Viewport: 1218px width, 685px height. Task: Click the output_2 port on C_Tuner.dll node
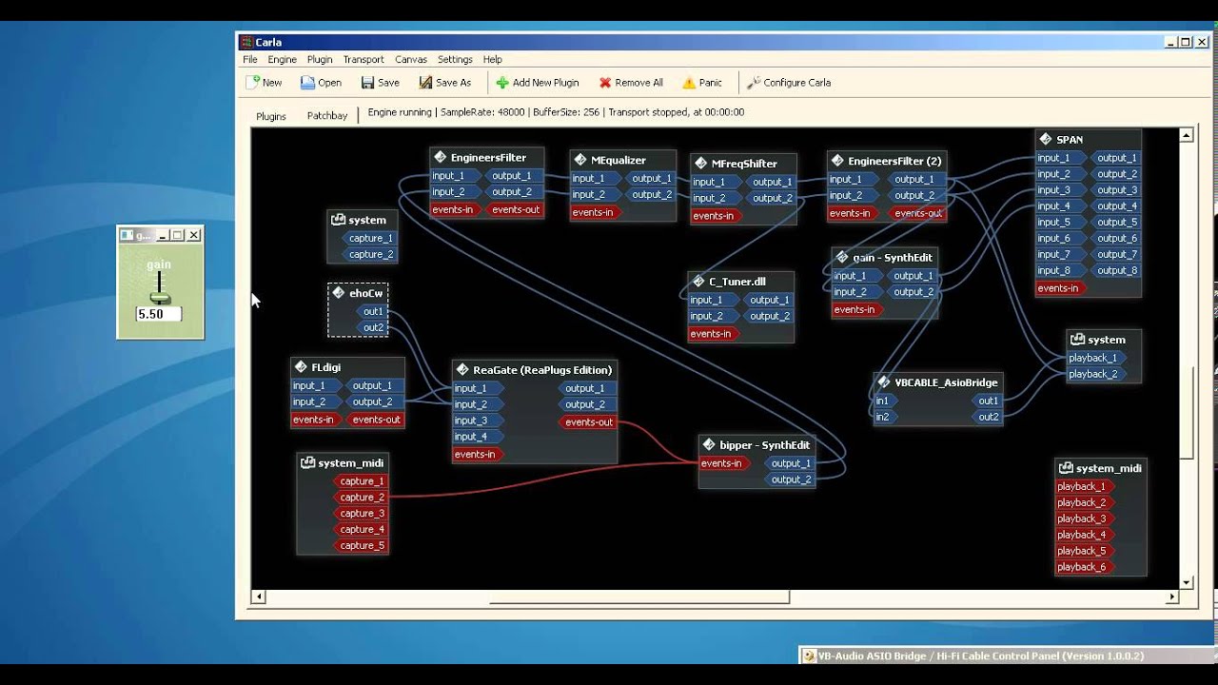[770, 317]
